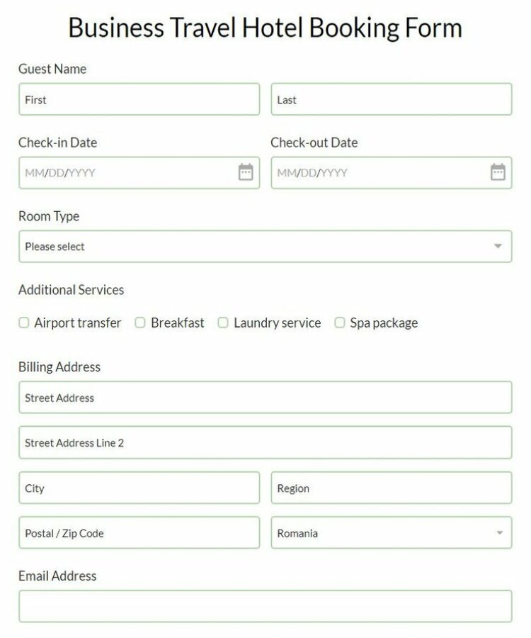Click the Room Type dropdown arrow
Screen dimensions: 531x638
click(x=498, y=246)
